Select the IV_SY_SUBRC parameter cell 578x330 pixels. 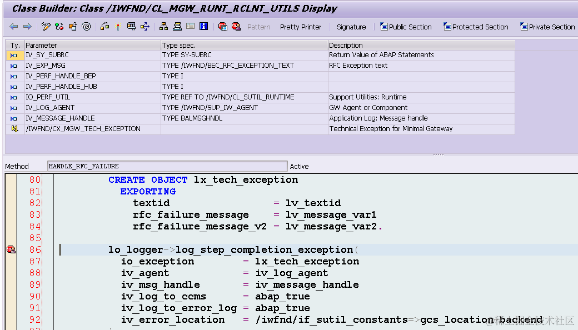92,55
